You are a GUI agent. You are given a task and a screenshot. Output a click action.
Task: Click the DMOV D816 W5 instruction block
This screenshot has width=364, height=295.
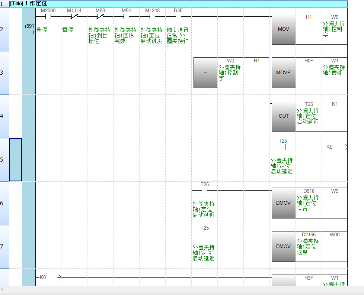pyautogui.click(x=309, y=203)
